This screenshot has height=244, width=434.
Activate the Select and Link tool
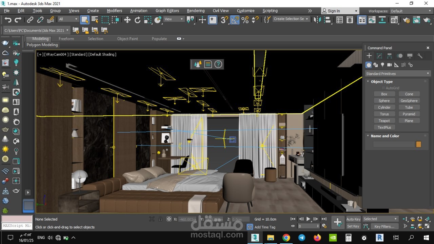[30, 20]
